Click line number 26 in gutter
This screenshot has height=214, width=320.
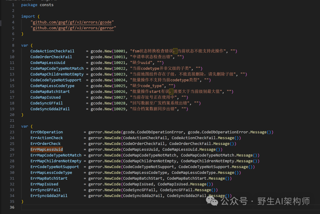coord(12,149)
